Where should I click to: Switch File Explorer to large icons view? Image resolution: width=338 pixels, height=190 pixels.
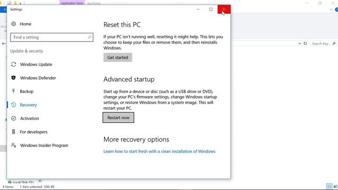[x=335, y=186]
